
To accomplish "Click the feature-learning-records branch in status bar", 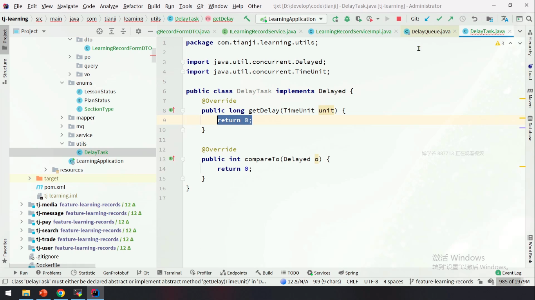I will 444,281.
